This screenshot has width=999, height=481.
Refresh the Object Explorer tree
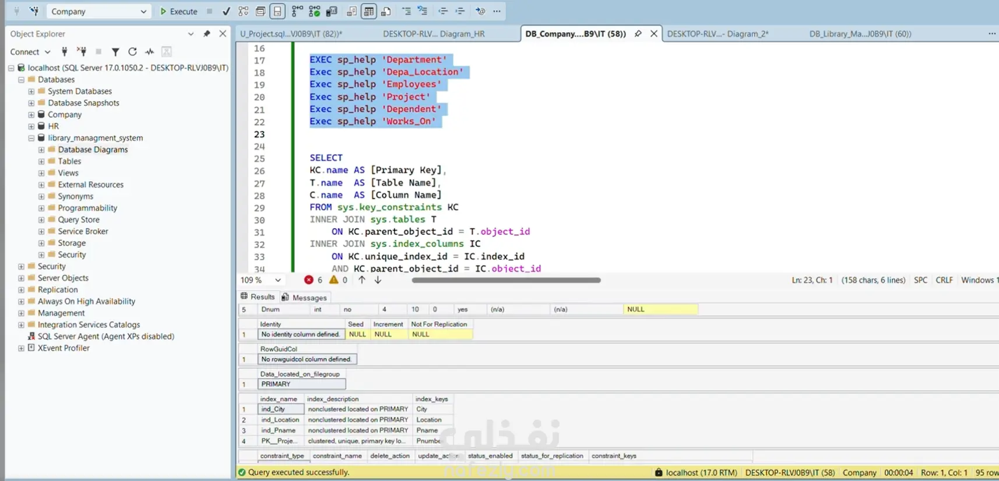pyautogui.click(x=132, y=52)
